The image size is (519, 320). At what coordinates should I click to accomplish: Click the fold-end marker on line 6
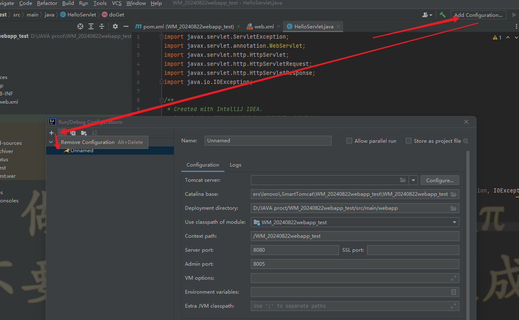click(162, 82)
